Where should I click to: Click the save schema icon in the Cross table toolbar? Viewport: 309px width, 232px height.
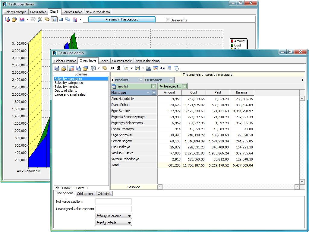[78, 68]
